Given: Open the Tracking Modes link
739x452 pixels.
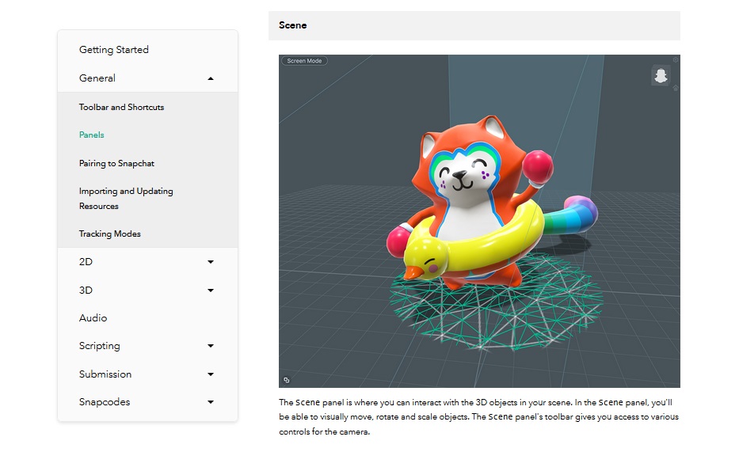Looking at the screenshot, I should click(110, 234).
